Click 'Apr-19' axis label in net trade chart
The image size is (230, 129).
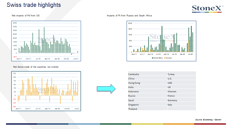click(x=47, y=109)
